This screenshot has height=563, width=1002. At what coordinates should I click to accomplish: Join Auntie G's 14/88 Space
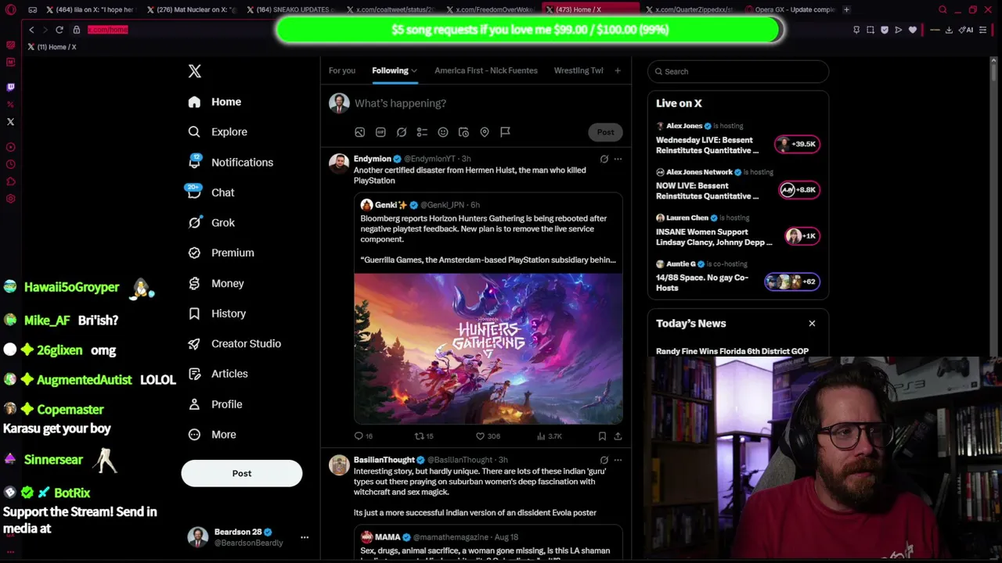pyautogui.click(x=737, y=278)
